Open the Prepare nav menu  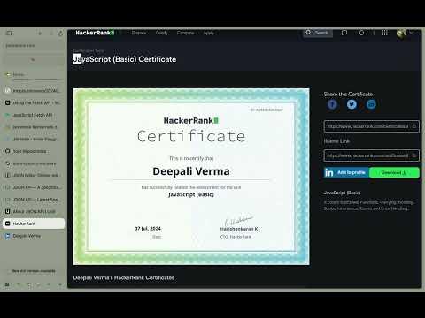click(139, 33)
